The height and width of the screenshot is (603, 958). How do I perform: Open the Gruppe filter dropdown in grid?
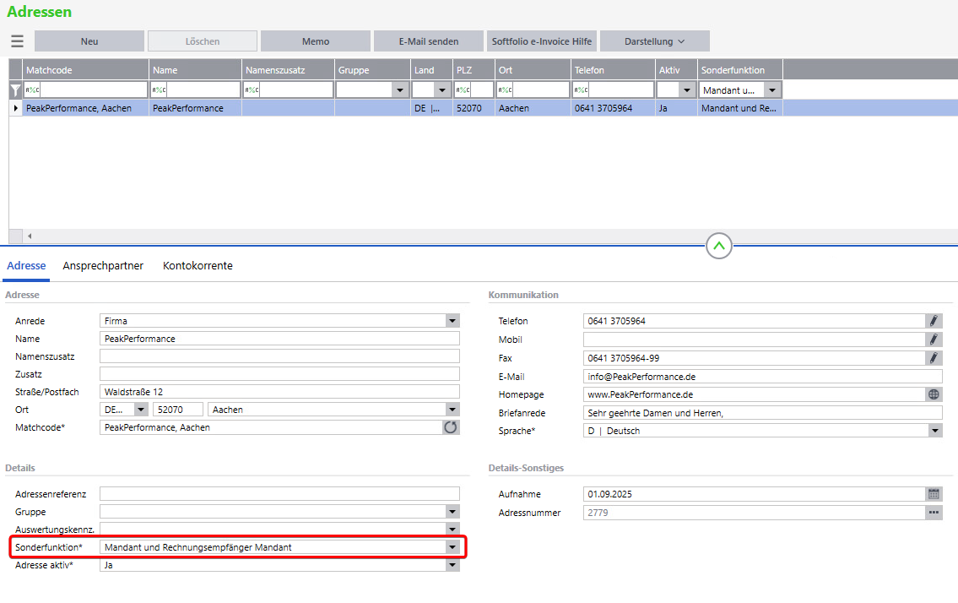(x=400, y=90)
